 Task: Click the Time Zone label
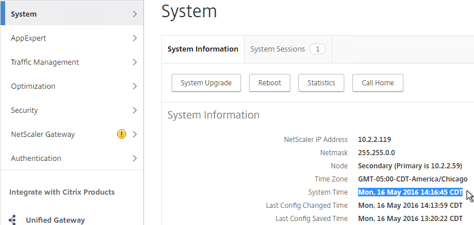(331, 179)
